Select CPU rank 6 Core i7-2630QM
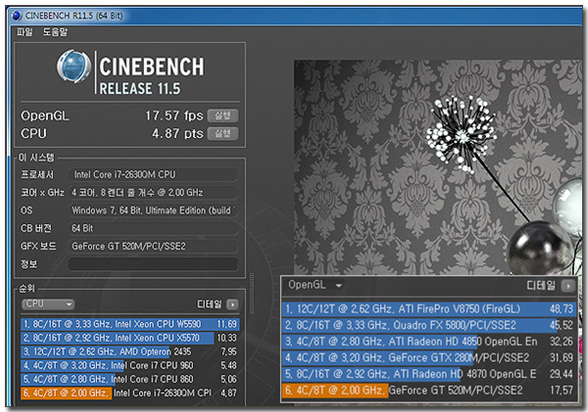Screen dimensions: 588x412 coord(129,392)
